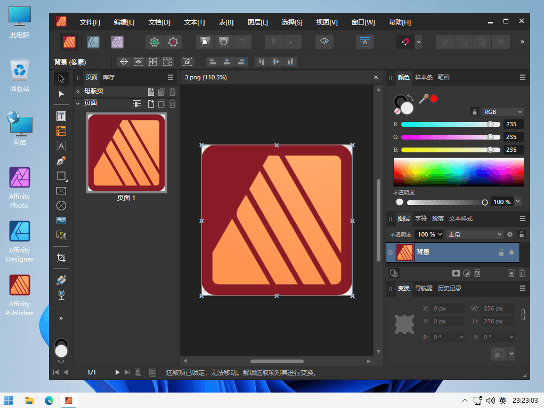Collapse the 页面 section
The image size is (544, 408).
tap(78, 103)
